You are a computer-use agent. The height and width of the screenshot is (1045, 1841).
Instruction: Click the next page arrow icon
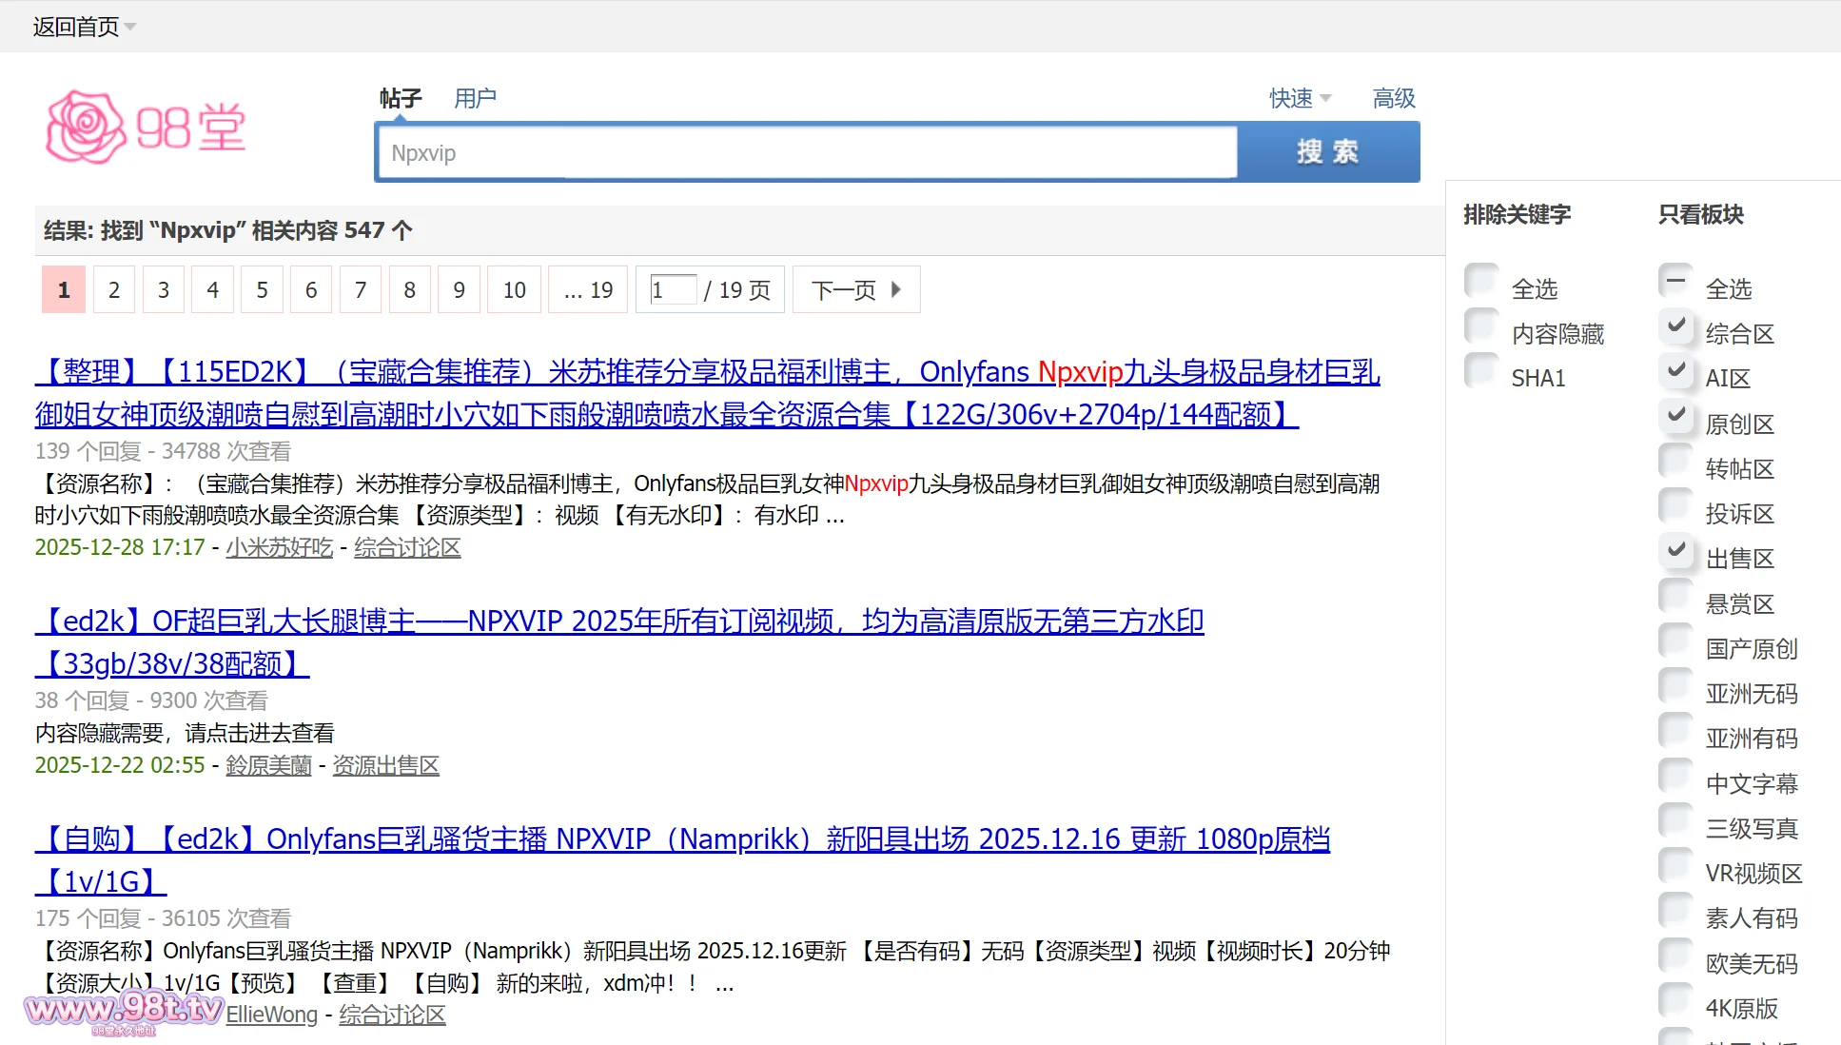pyautogui.click(x=895, y=289)
